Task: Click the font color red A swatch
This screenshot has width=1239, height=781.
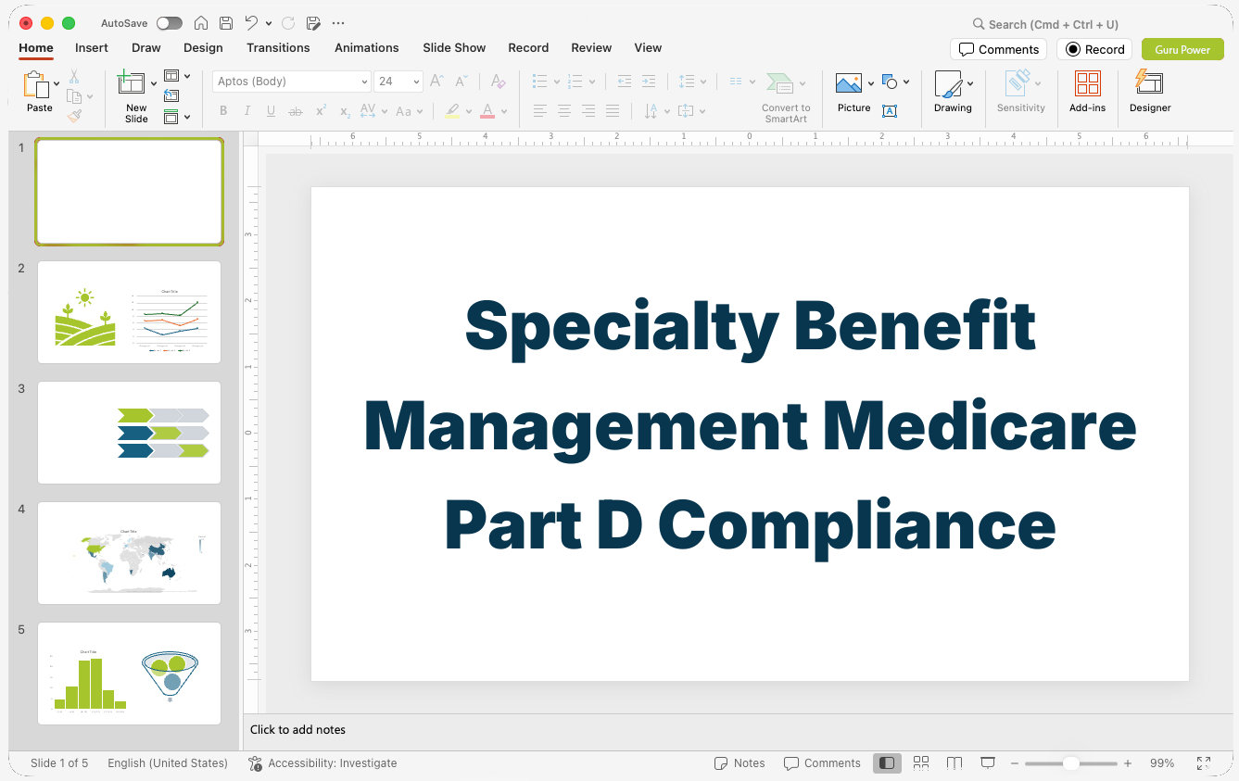Action: (x=487, y=111)
